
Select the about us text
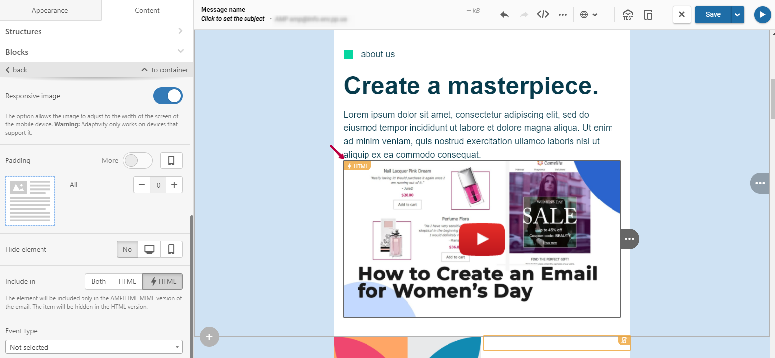click(378, 54)
